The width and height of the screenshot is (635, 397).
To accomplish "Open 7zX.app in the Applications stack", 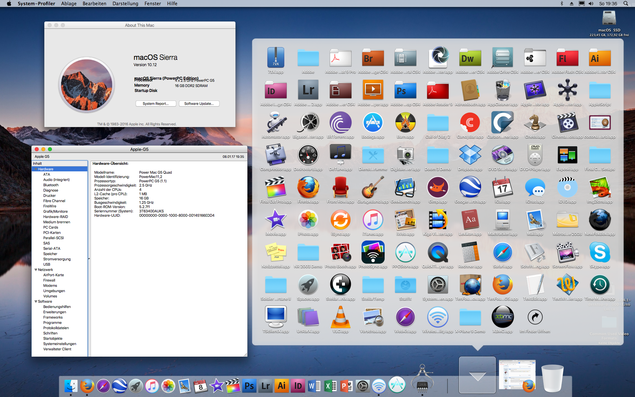I will point(275,58).
